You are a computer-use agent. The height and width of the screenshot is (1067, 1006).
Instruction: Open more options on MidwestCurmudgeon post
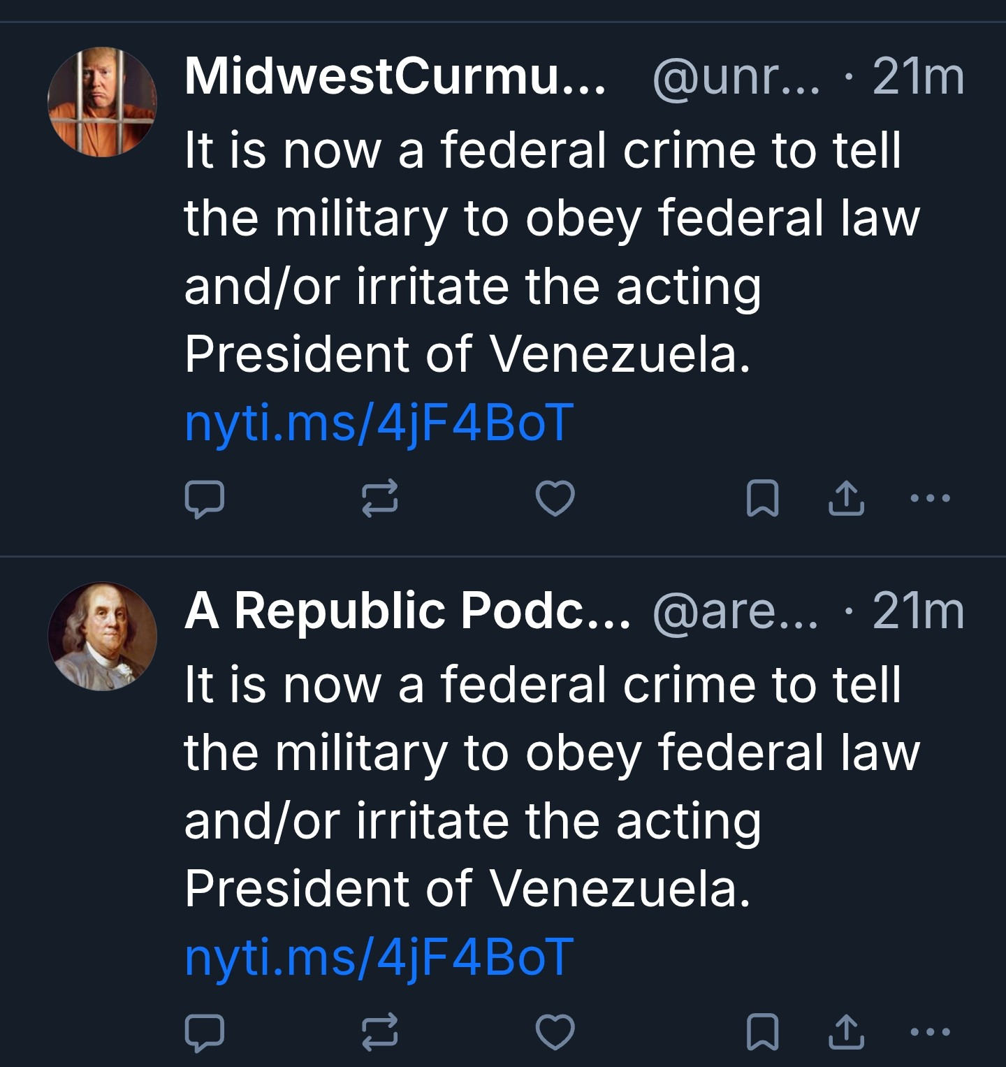point(931,498)
